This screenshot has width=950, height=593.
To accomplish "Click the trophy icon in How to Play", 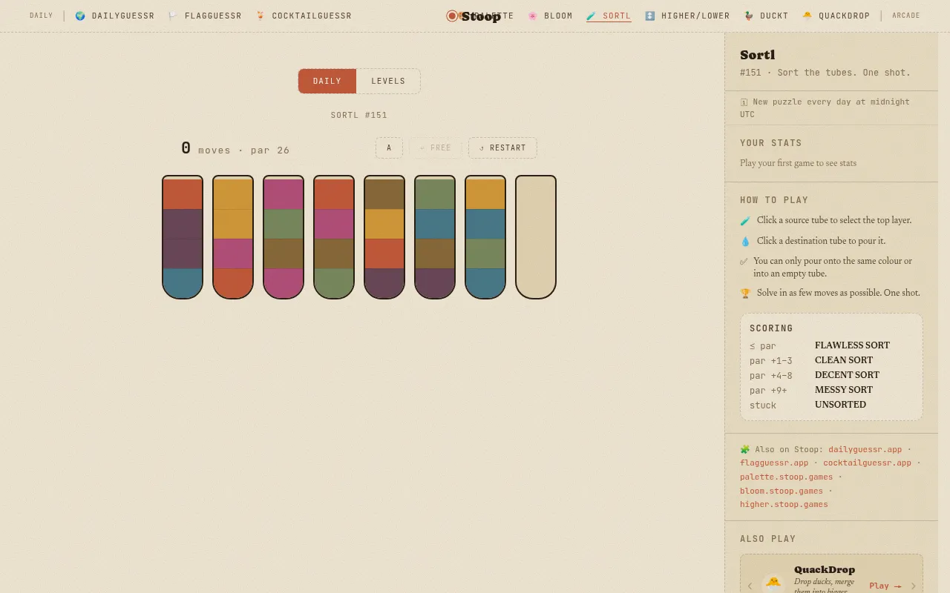I will click(745, 294).
